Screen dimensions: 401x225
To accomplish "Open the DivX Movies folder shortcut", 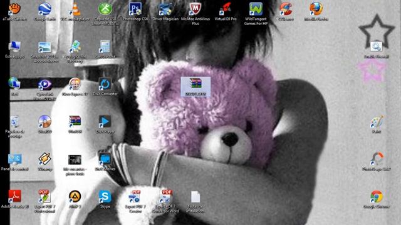I will coord(105,159).
